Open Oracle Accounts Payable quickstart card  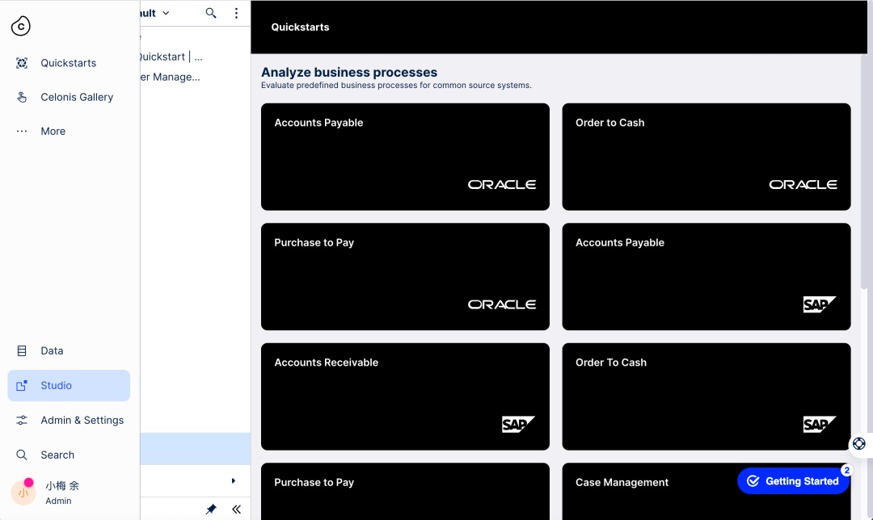405,157
